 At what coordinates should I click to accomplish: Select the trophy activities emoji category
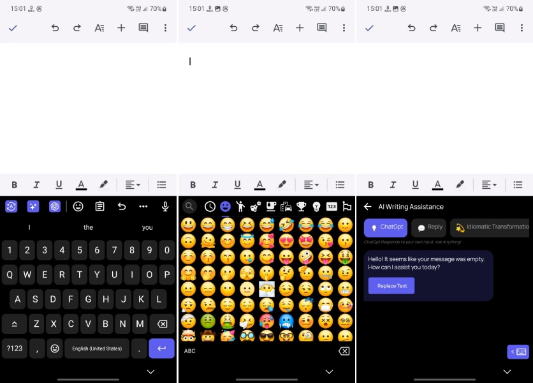[301, 206]
